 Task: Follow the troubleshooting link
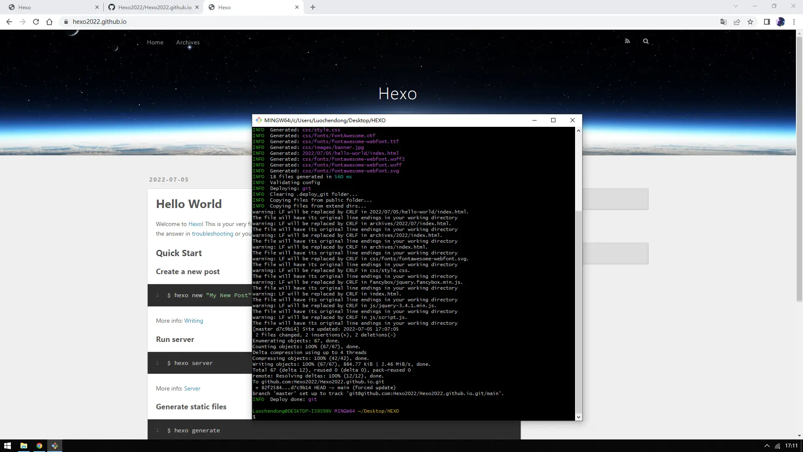coord(212,234)
